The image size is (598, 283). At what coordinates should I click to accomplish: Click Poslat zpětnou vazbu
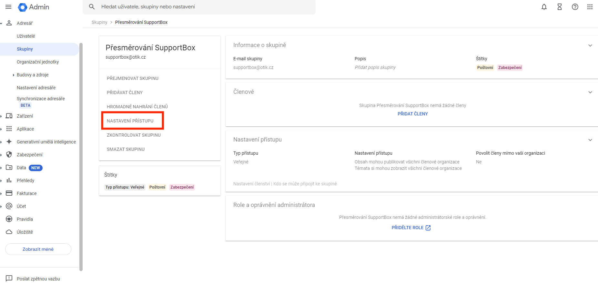pyautogui.click(x=38, y=279)
